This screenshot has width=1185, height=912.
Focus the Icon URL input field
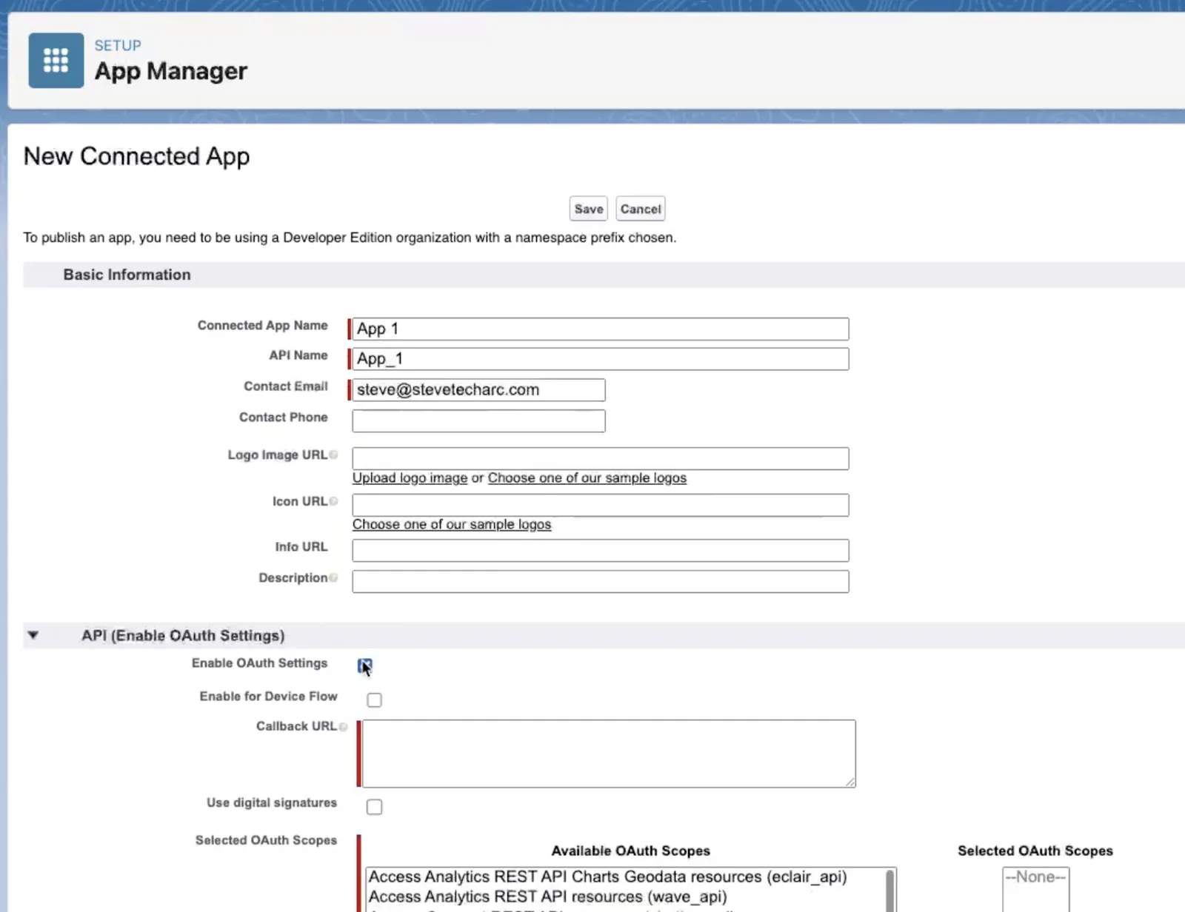[601, 505]
